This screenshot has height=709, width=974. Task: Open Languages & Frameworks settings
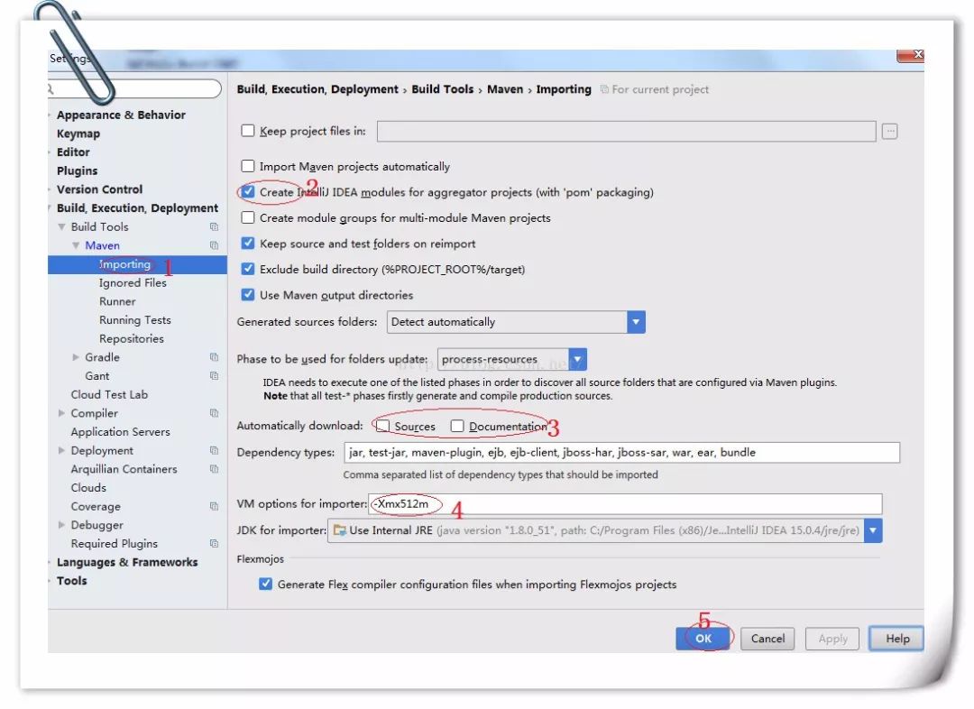127,562
